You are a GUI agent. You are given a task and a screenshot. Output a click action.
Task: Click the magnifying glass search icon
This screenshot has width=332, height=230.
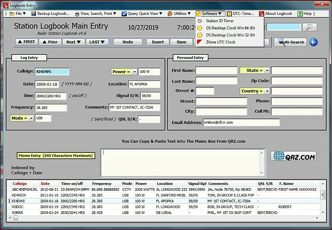[x=309, y=27]
